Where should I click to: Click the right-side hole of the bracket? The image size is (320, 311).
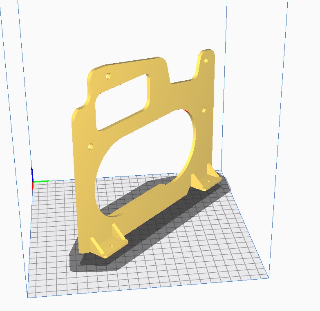(x=204, y=110)
